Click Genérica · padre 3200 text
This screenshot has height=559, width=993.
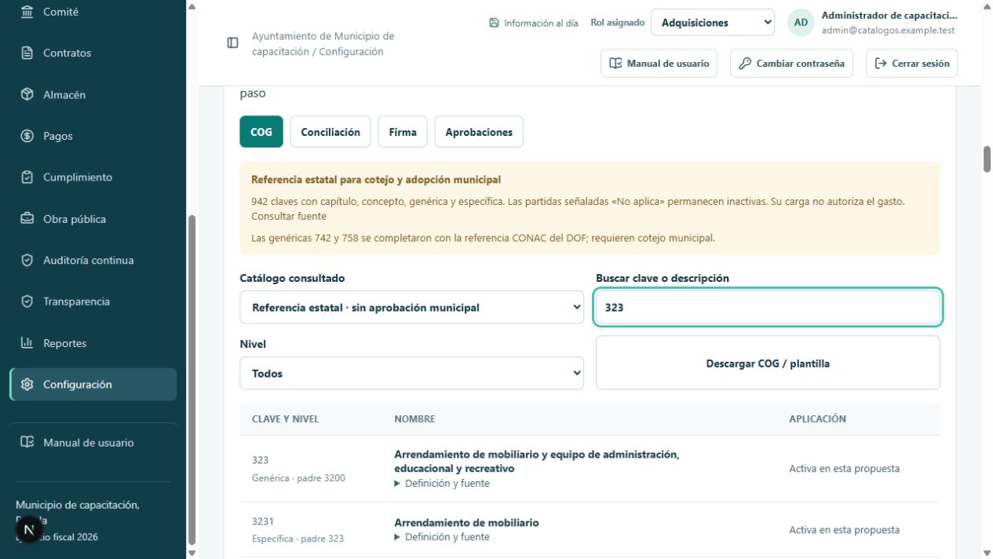click(x=298, y=478)
